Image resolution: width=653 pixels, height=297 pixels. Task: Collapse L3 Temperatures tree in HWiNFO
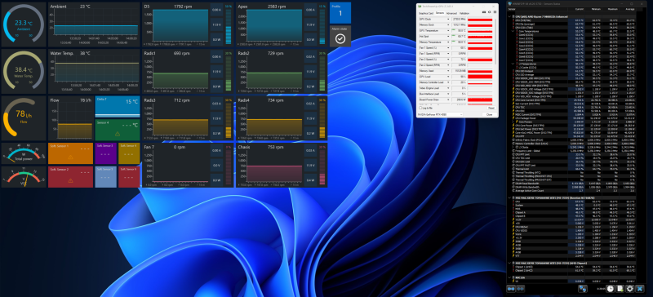(x=513, y=64)
